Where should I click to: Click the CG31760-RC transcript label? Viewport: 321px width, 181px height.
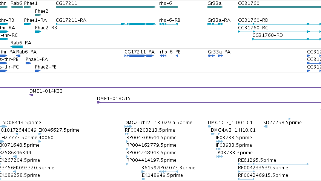253,28
